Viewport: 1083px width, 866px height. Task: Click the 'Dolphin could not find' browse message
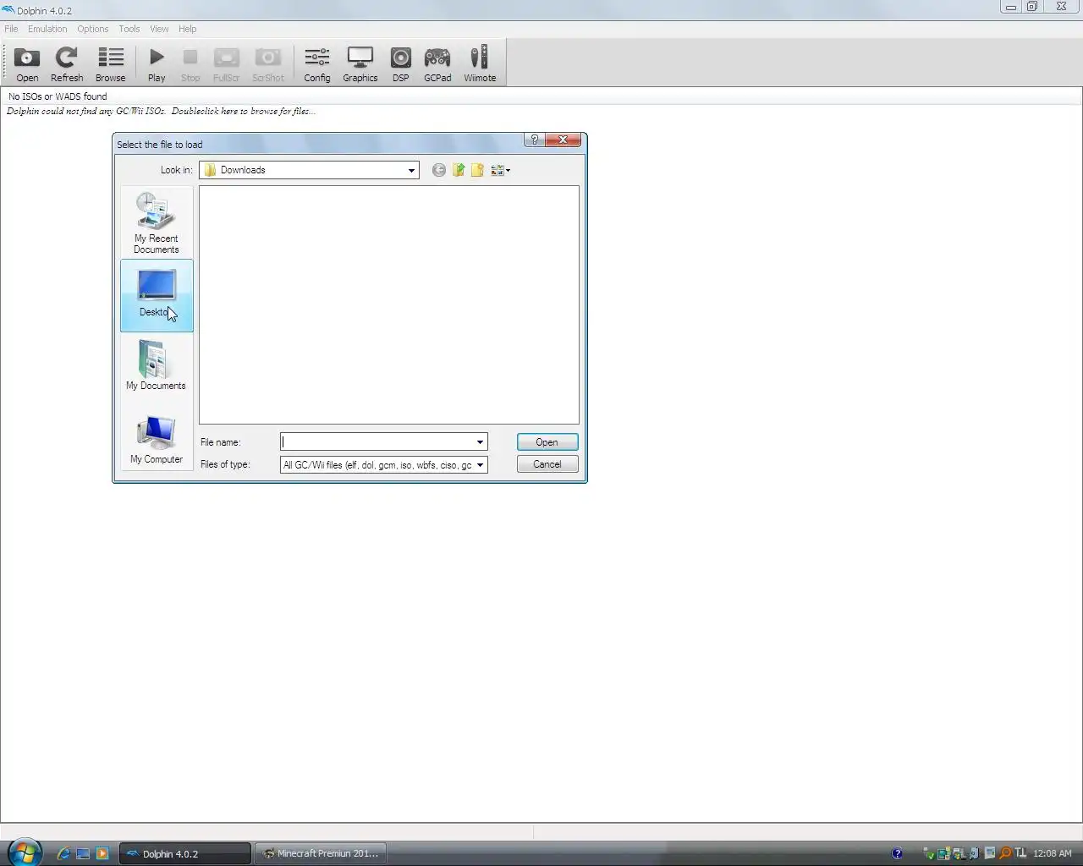[161, 111]
